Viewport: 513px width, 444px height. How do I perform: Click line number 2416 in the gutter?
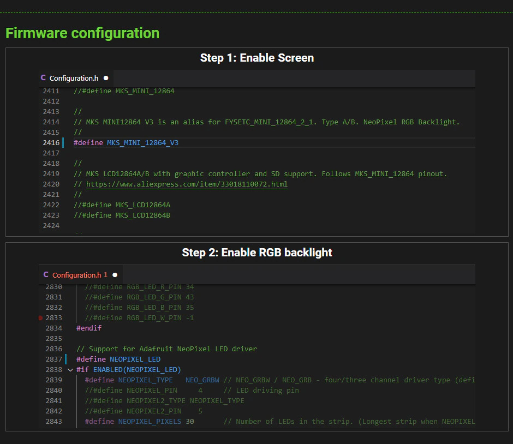(51, 142)
